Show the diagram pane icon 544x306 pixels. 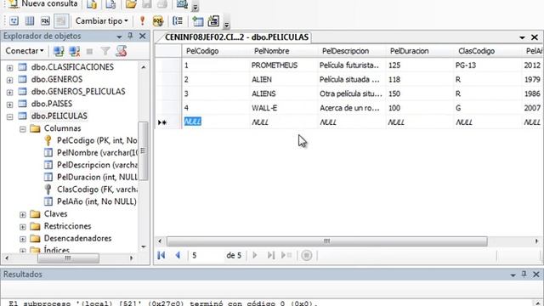(x=14, y=20)
